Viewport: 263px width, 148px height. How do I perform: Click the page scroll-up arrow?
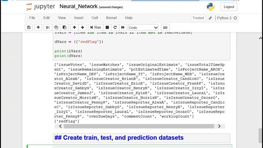261,38
